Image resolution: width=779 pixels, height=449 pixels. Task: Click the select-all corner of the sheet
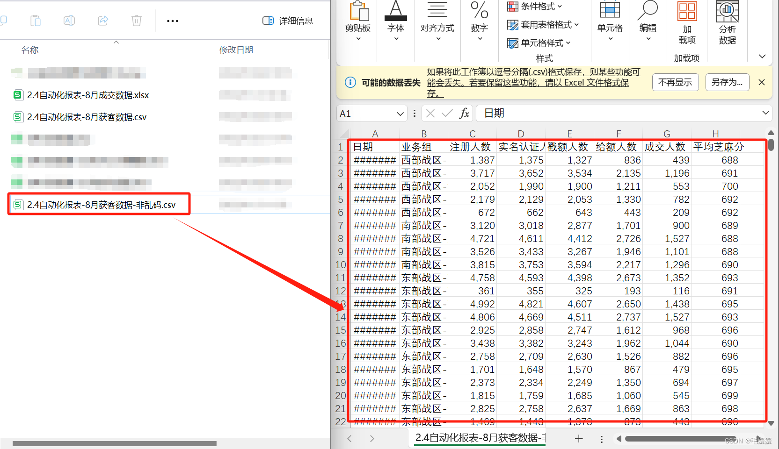344,134
